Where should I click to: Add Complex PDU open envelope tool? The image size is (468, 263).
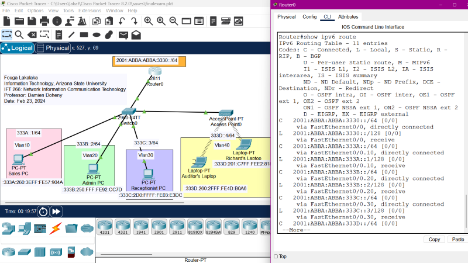136,35
